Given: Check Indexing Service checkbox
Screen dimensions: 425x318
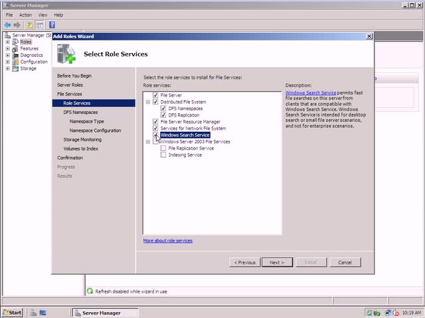Looking at the screenshot, I should pyautogui.click(x=163, y=154).
